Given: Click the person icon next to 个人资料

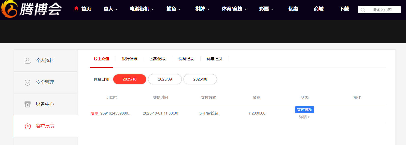Looking at the screenshot, I should pos(27,61).
